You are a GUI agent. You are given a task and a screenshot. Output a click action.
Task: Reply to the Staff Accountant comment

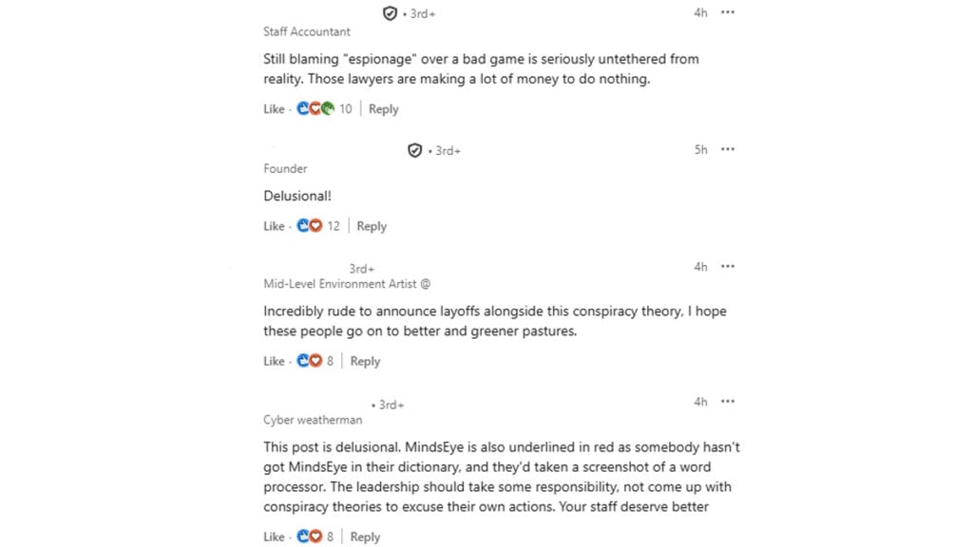coord(383,109)
